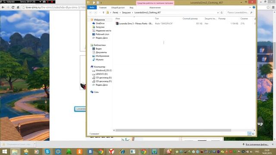This screenshot has width=276, height=155.
Task: Sort by the Сжатие column
Action: pyautogui.click(x=244, y=19)
